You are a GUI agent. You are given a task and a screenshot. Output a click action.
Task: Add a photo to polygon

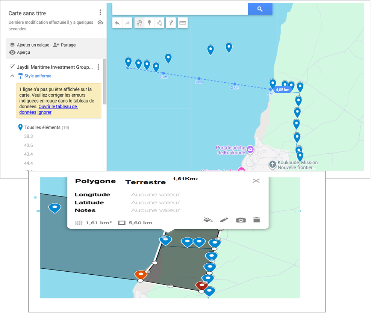[x=241, y=220]
